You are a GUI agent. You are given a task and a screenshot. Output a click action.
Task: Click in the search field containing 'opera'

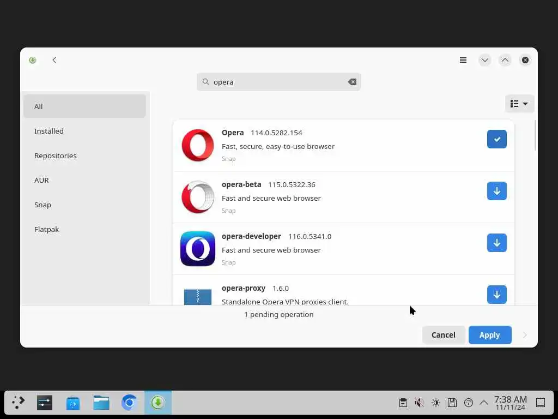(278, 82)
